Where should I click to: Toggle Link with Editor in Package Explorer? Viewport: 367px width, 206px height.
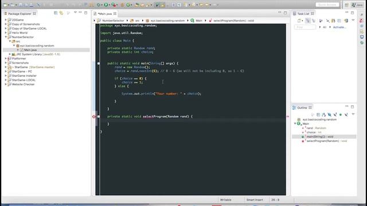click(x=61, y=13)
